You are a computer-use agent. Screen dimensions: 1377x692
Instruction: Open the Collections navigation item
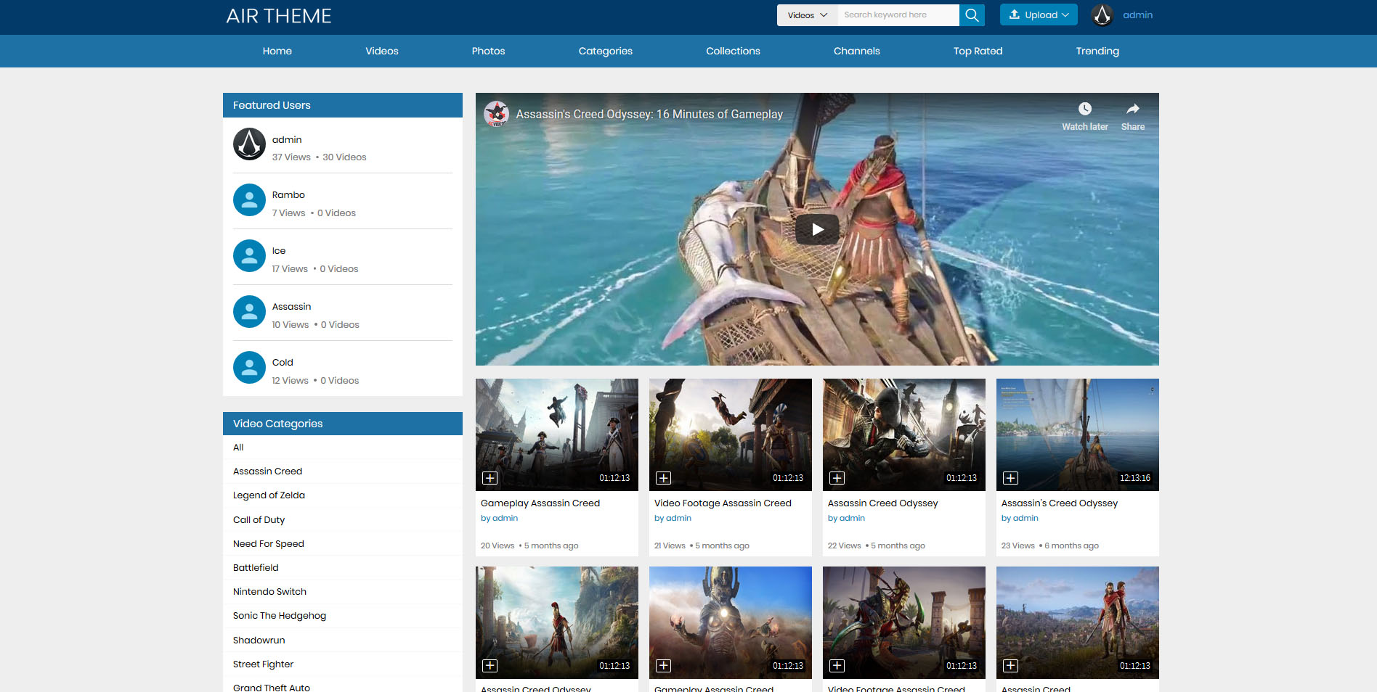[734, 51]
